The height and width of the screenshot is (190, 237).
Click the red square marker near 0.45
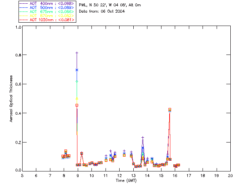77,105
